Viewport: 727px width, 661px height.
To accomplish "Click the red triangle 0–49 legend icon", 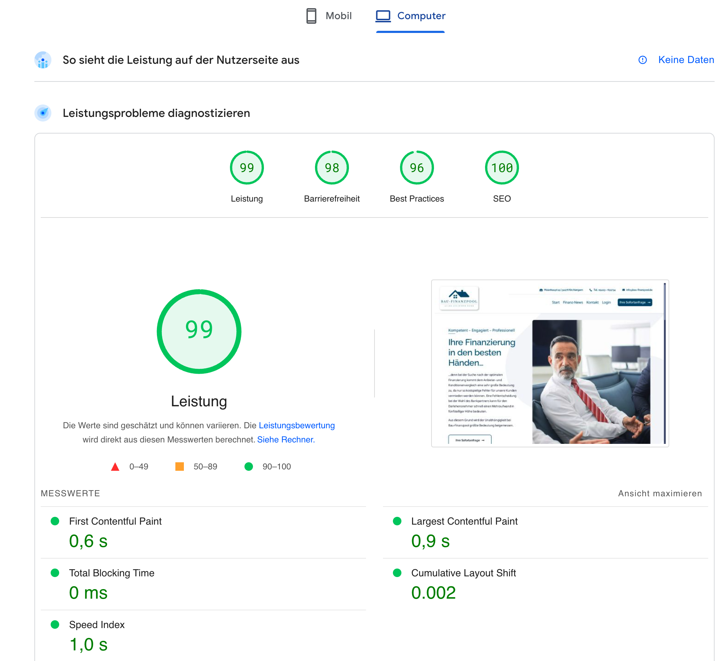I will pyautogui.click(x=115, y=467).
